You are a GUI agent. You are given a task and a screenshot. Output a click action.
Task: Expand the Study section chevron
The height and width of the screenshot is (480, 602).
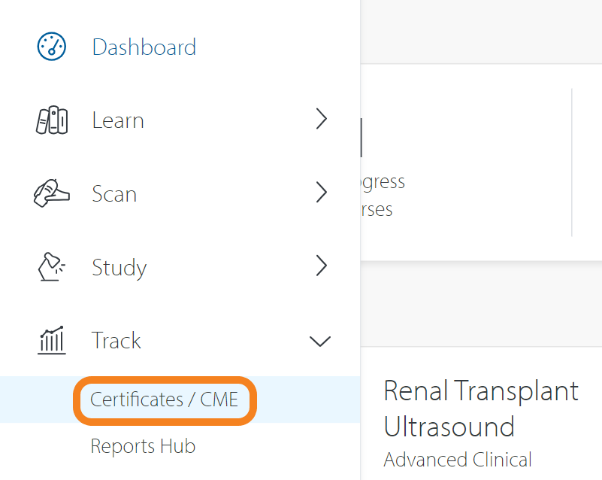coord(322,266)
